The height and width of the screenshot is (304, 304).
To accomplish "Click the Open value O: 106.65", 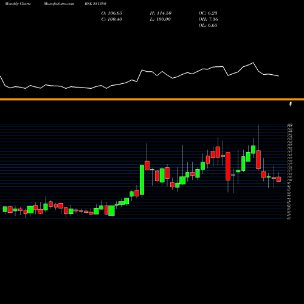I will [112, 13].
